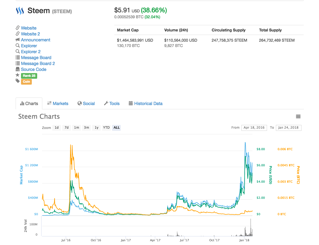The height and width of the screenshot is (245, 319).
Task: Click the list icon beside Message Board
Action: pos(18,57)
